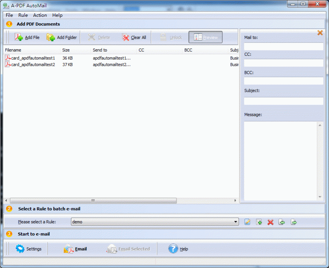Open the Help menu
Viewport: 329px width, 268px height.
click(57, 15)
